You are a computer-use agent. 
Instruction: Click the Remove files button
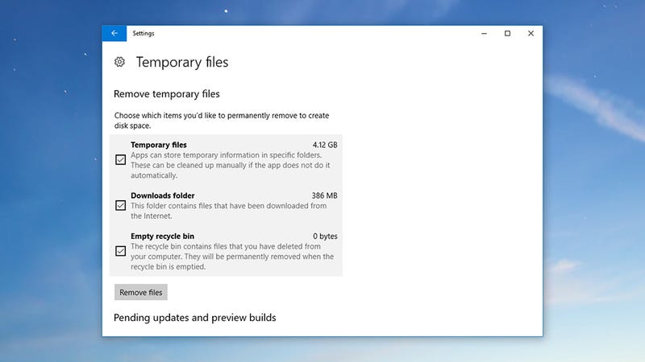(x=140, y=292)
